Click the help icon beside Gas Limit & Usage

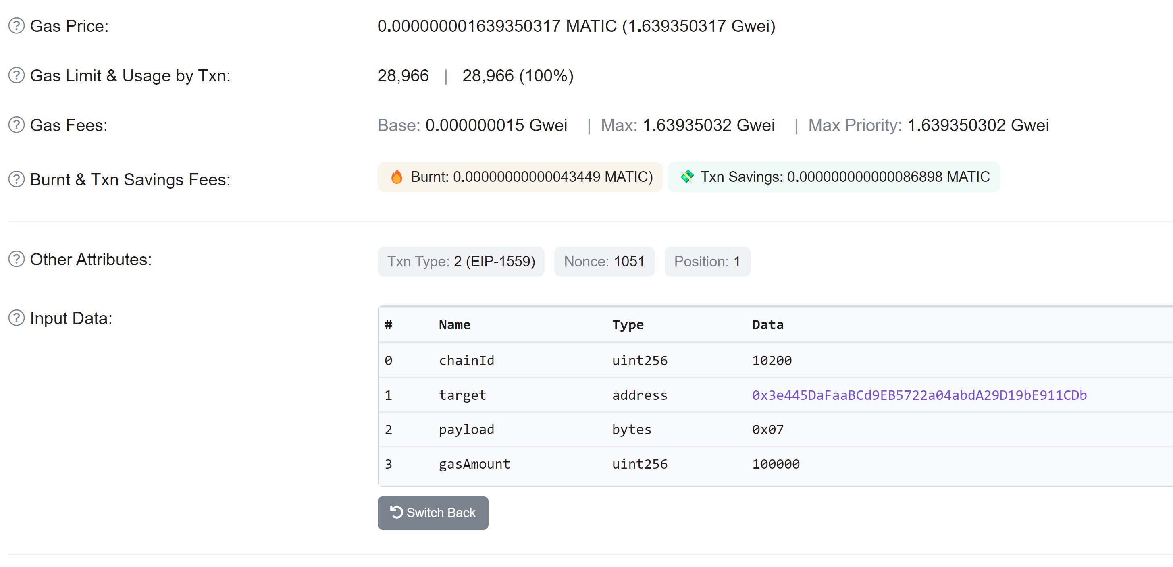[x=17, y=75]
